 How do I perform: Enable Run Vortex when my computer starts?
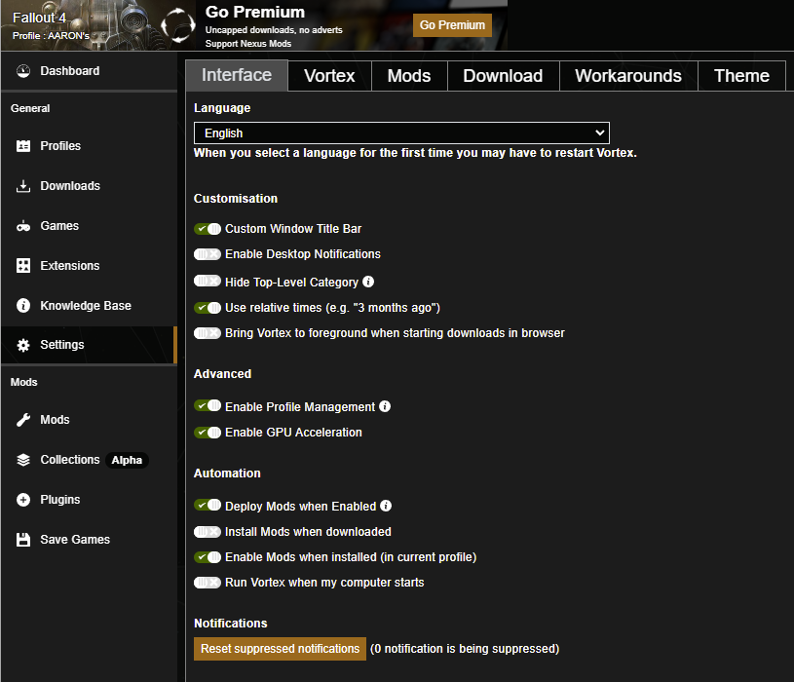[208, 583]
